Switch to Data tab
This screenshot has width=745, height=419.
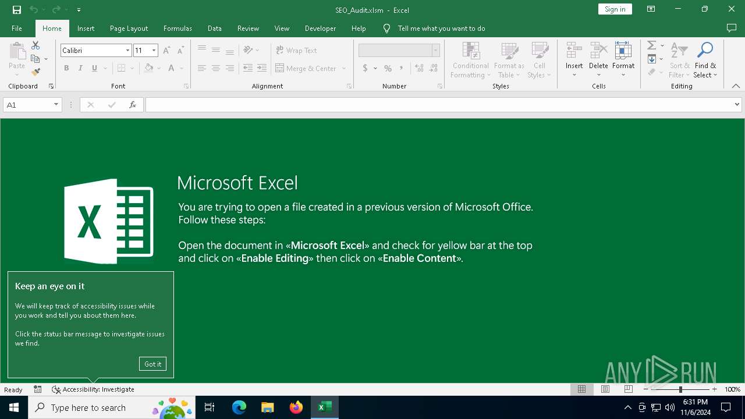[214, 29]
